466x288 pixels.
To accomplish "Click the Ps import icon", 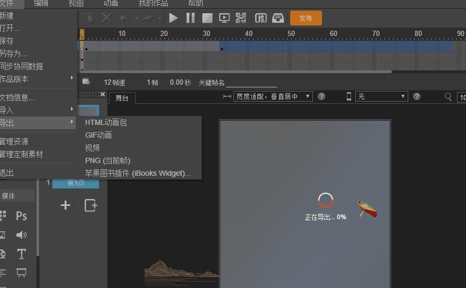I will 21,215.
